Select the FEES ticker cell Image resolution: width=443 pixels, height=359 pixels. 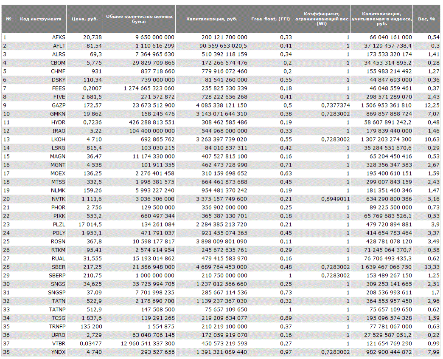click(41, 88)
